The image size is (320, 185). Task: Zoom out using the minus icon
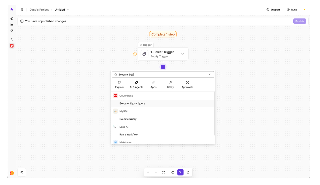[x=156, y=172]
